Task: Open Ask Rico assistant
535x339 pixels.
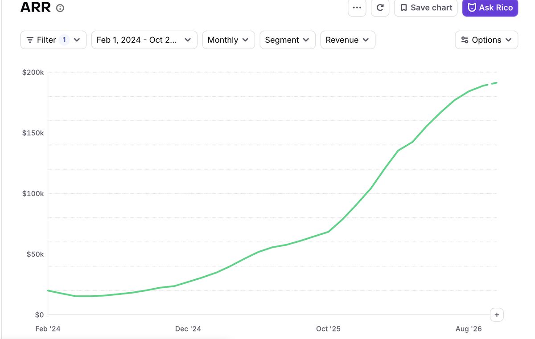Action: tap(490, 8)
